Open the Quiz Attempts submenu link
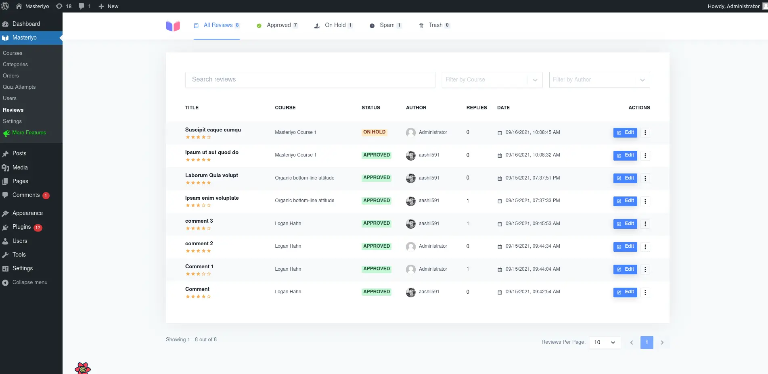Screen dimensions: 768x374 pyautogui.click(x=19, y=87)
